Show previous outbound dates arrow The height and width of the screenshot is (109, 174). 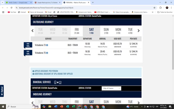[x=33, y=31]
